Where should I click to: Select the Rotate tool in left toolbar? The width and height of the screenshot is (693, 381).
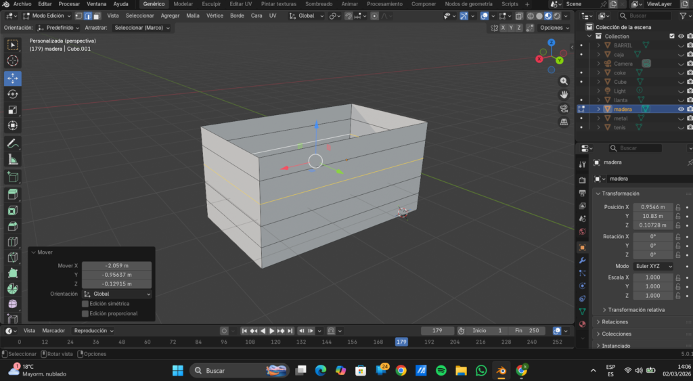pyautogui.click(x=12, y=94)
